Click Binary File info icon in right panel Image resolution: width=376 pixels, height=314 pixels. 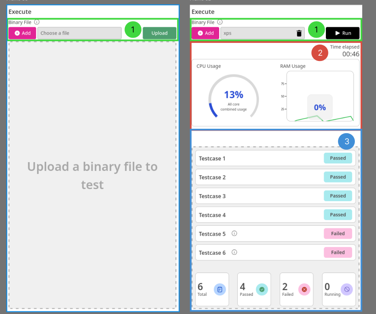point(220,22)
